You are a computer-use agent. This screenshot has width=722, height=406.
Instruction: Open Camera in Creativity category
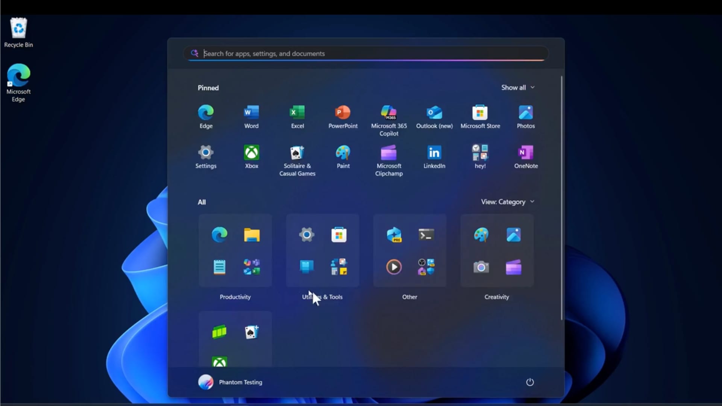(x=481, y=267)
